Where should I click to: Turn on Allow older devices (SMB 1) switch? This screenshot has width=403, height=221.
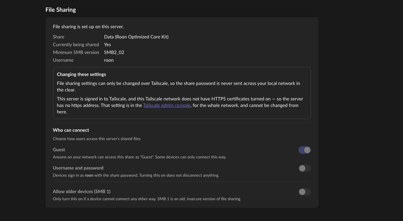[x=304, y=192]
